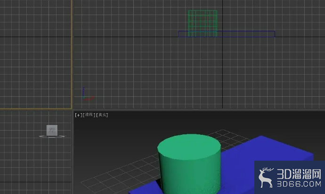Select the green cylinder in perspective viewport

coord(189,164)
